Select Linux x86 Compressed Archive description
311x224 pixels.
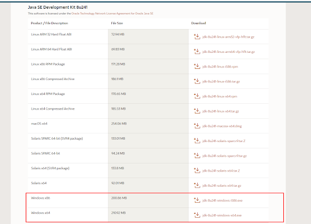point(53,79)
